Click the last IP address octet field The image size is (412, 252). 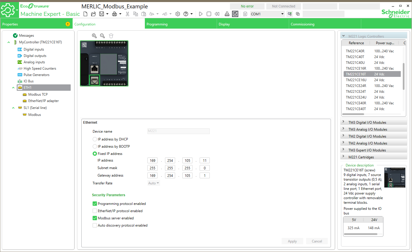tap(205, 161)
